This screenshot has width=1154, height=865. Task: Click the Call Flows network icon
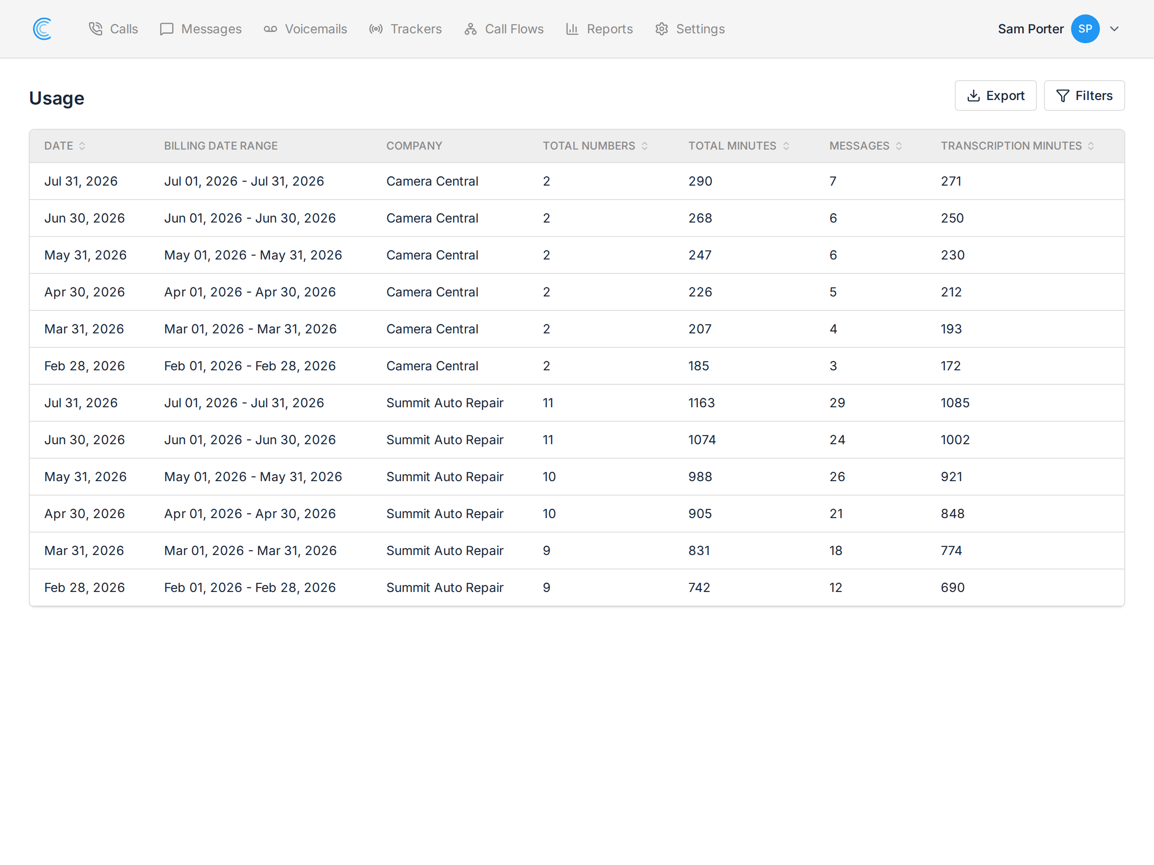(x=471, y=29)
